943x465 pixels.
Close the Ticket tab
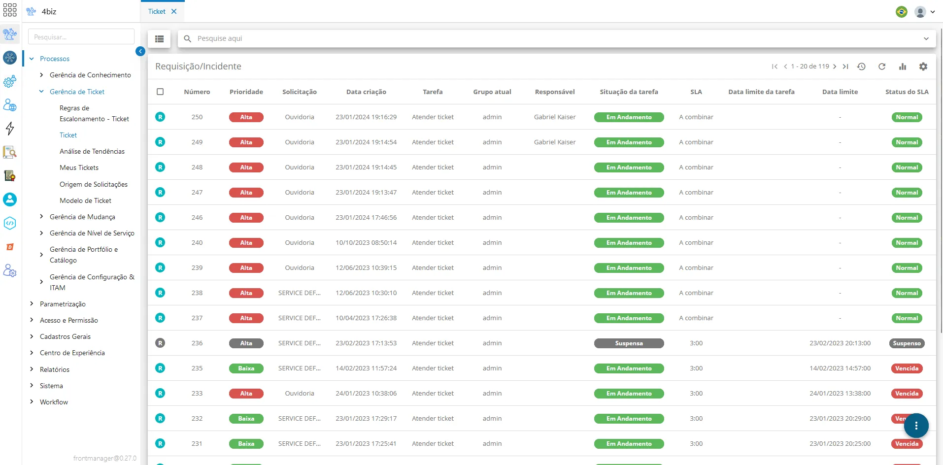coord(174,11)
